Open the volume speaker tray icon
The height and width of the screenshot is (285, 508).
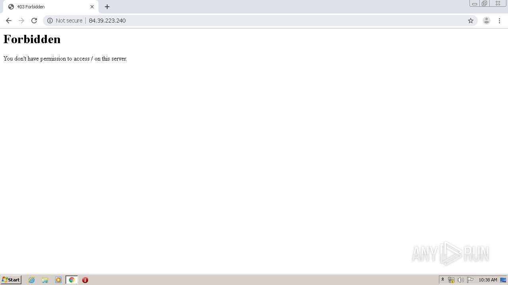[461, 280]
